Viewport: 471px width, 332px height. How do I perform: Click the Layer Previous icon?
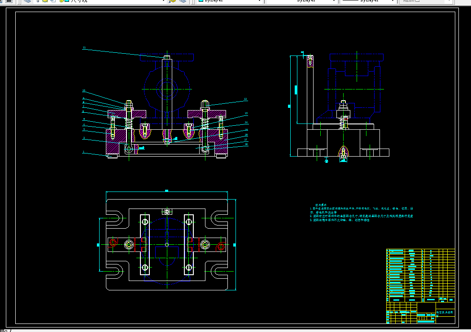point(183,1)
